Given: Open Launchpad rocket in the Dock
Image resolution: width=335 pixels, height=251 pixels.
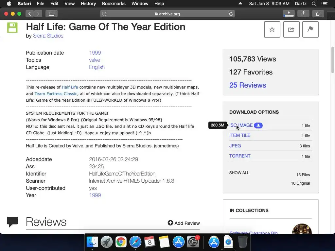Looking at the screenshot, I should coord(106,242).
